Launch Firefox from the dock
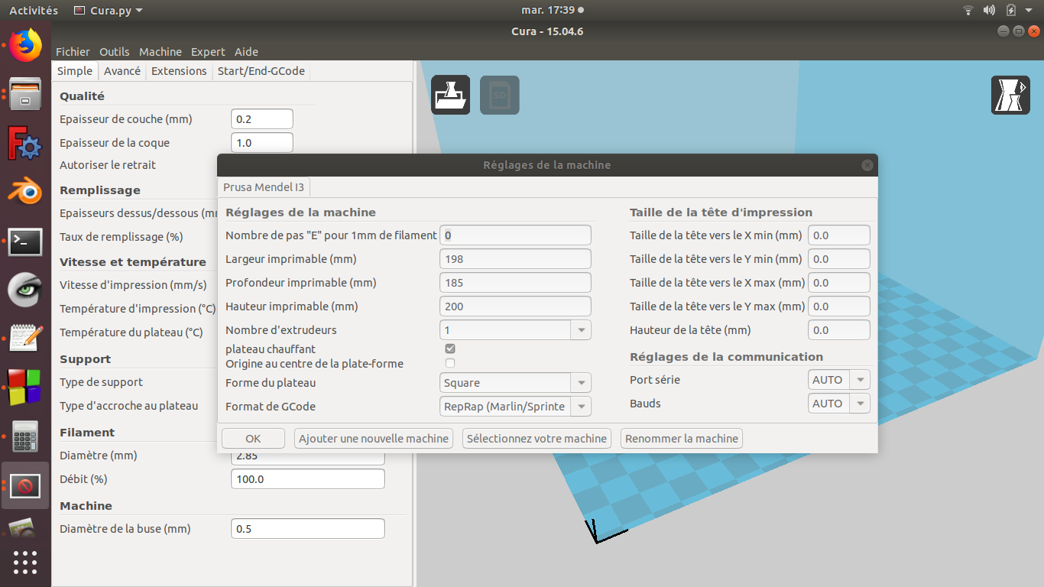This screenshot has height=587, width=1044. pos(25,46)
